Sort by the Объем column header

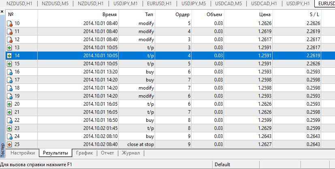[x=208, y=15]
